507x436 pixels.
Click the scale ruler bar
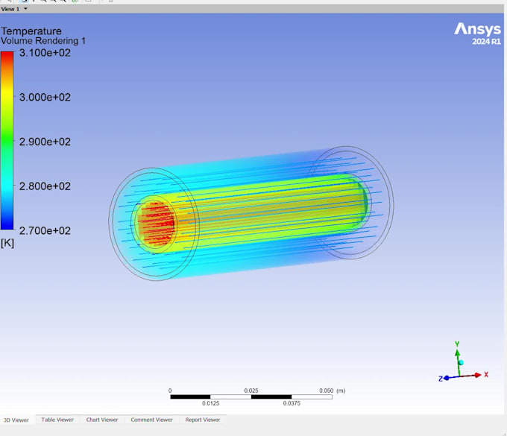251,396
